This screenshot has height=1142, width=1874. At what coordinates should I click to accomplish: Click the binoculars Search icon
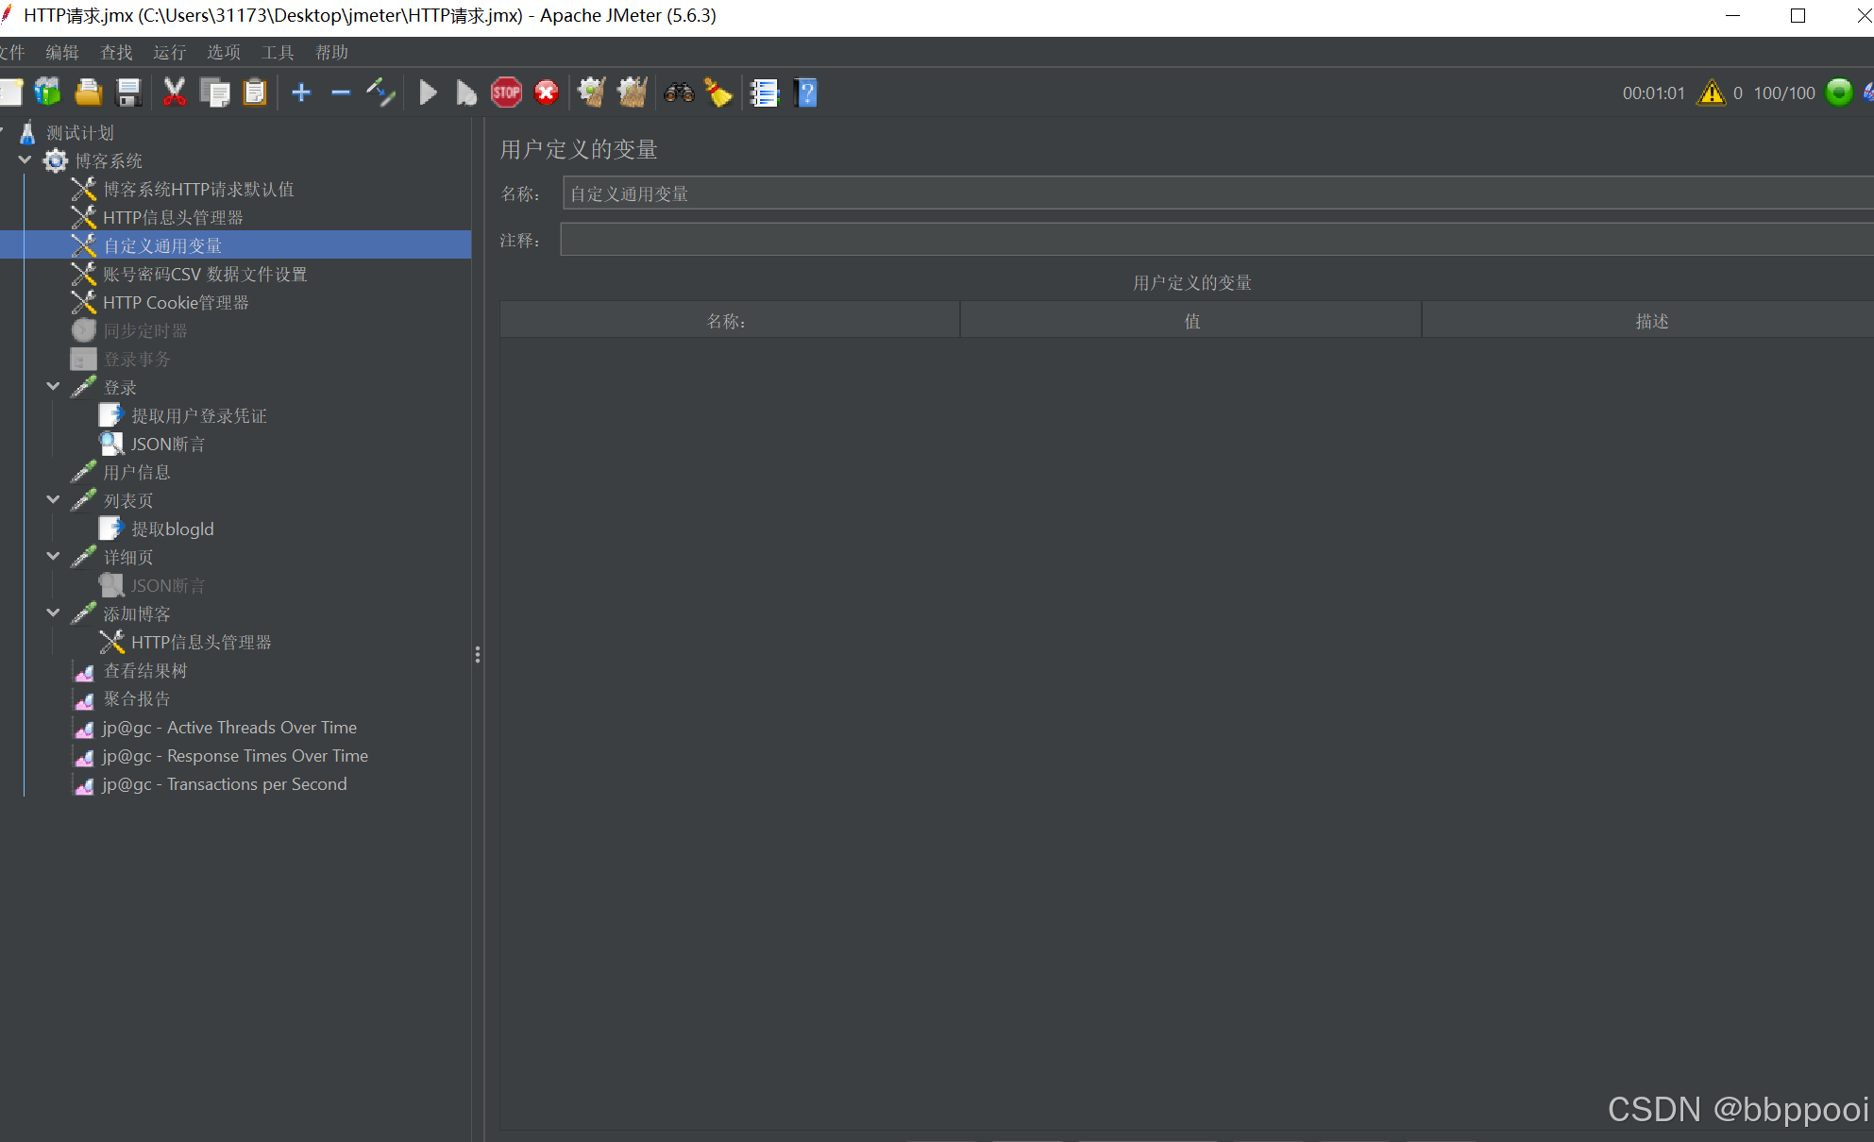[679, 92]
